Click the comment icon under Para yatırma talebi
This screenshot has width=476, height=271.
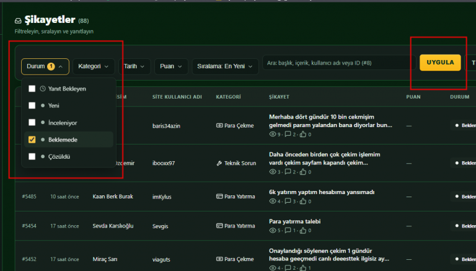pos(288,230)
